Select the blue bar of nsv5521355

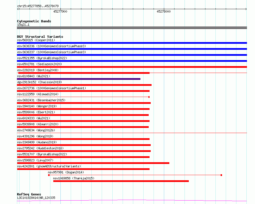point(132,61)
